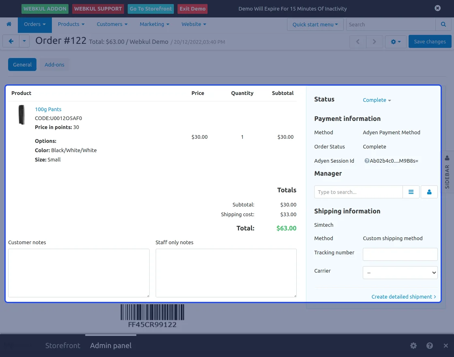Click the Save changes button
The width and height of the screenshot is (454, 357).
pos(430,41)
